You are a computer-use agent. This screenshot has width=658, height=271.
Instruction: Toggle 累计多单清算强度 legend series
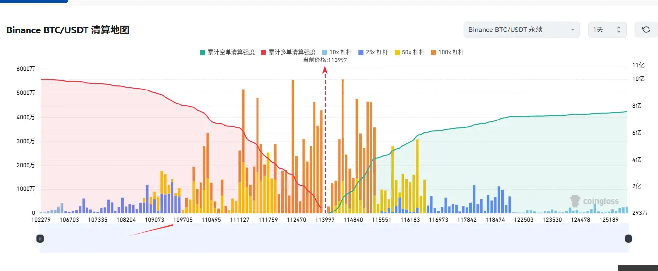[288, 52]
